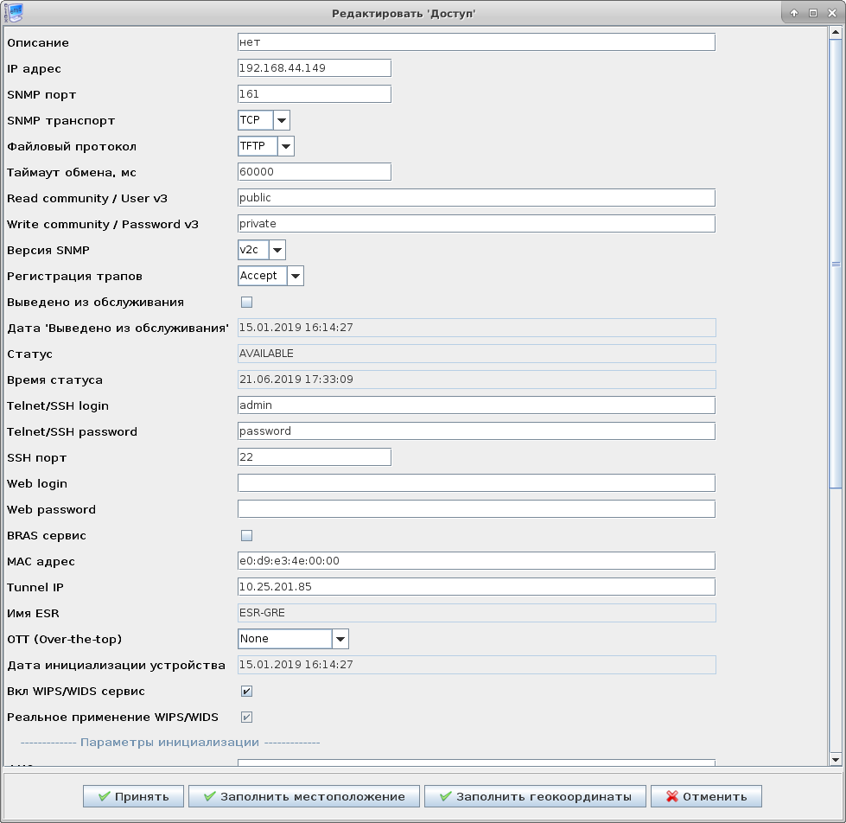Click the roll-up window arrow icon
Screen dimensions: 846x823
pyautogui.click(x=794, y=13)
